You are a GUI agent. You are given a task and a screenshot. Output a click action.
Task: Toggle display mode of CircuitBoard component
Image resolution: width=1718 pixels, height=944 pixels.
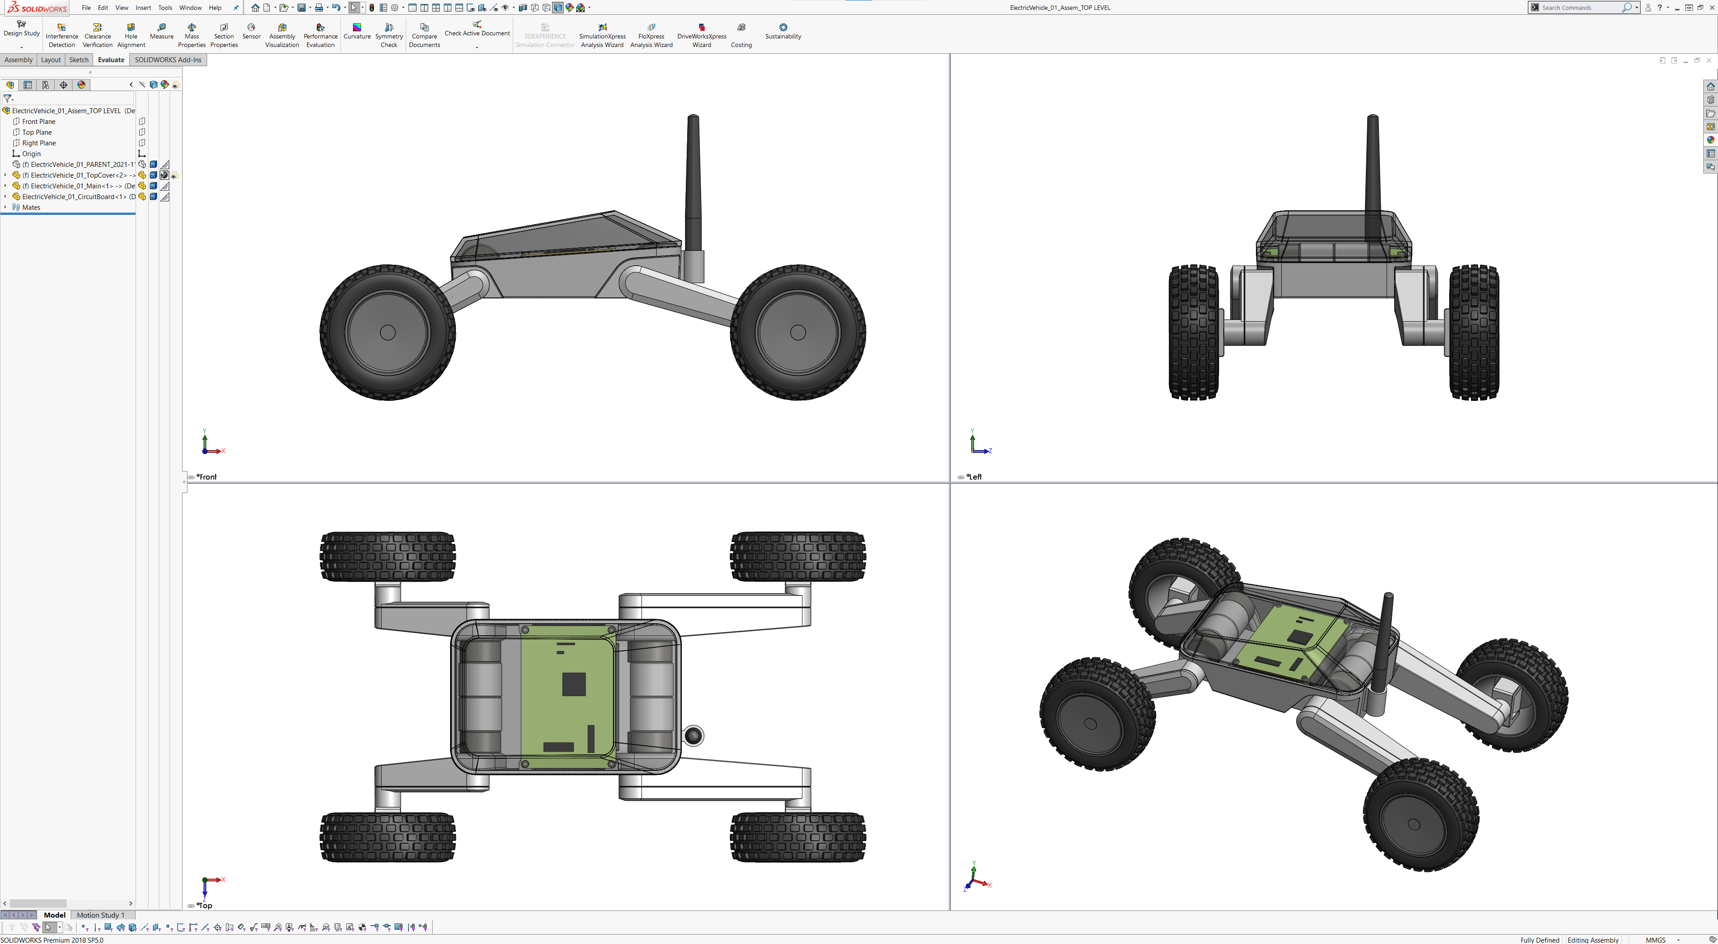click(x=153, y=197)
